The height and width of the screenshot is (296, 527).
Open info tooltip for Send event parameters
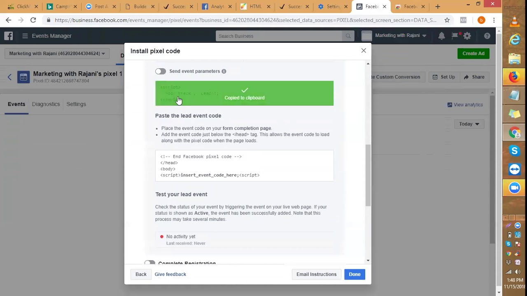(224, 71)
